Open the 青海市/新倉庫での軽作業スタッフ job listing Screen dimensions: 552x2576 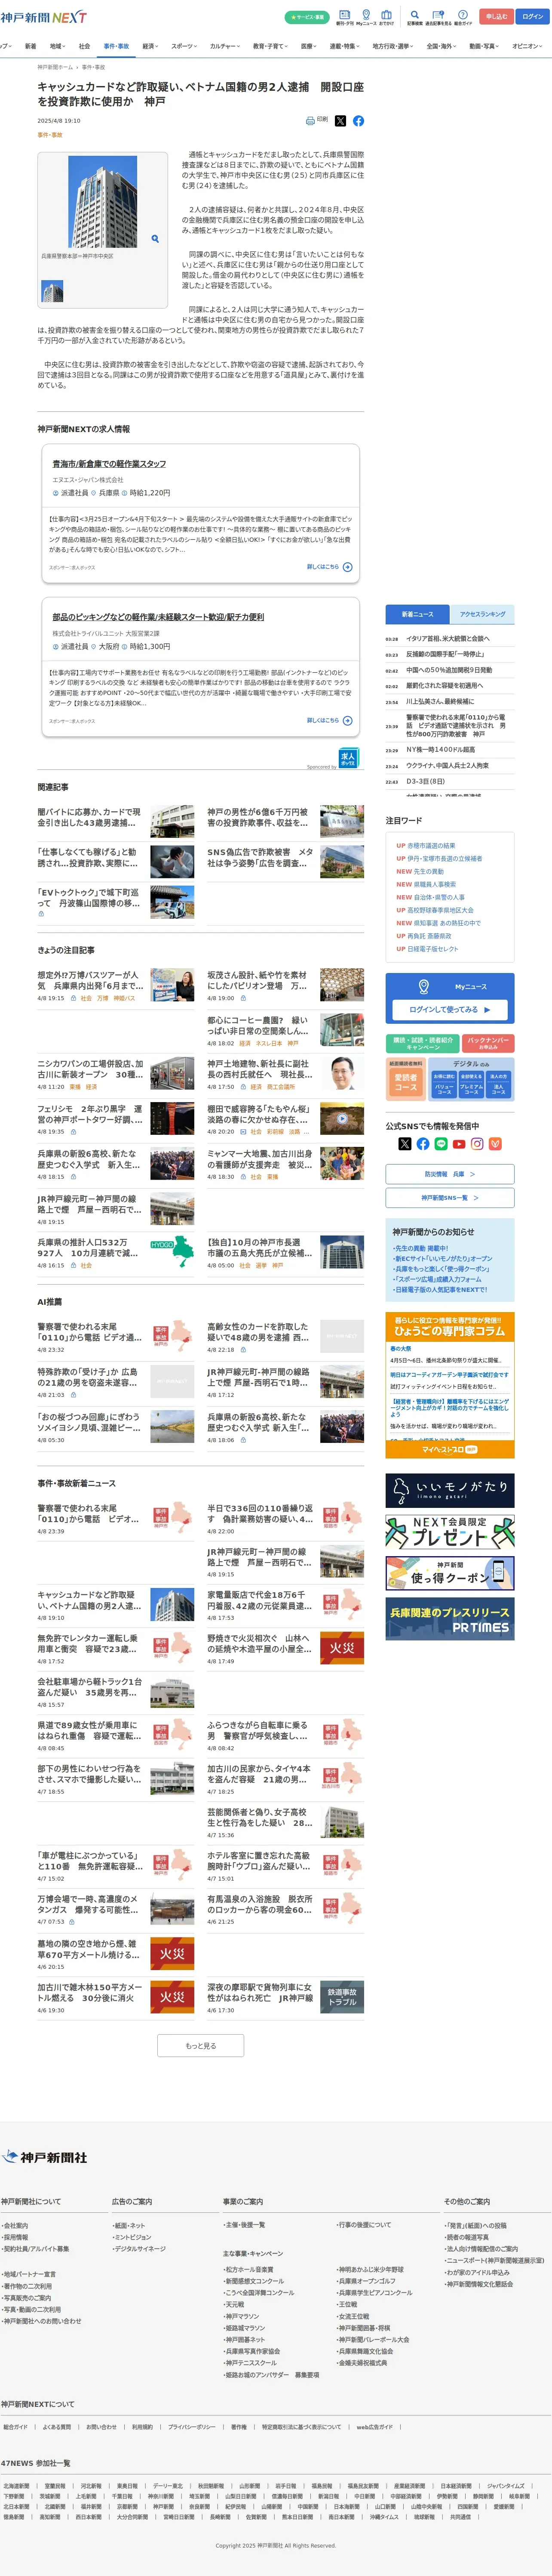(x=109, y=464)
